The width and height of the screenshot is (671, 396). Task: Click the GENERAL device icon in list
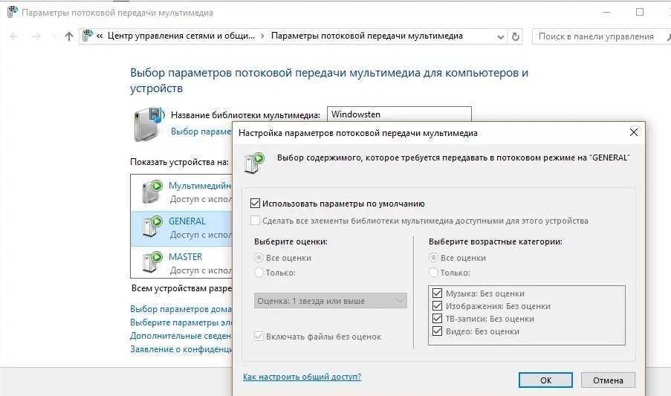152,227
